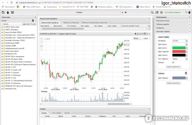Viewport: 192px width, 125px height.
Task: Expand Результаты поиска section
Action: [190, 21]
